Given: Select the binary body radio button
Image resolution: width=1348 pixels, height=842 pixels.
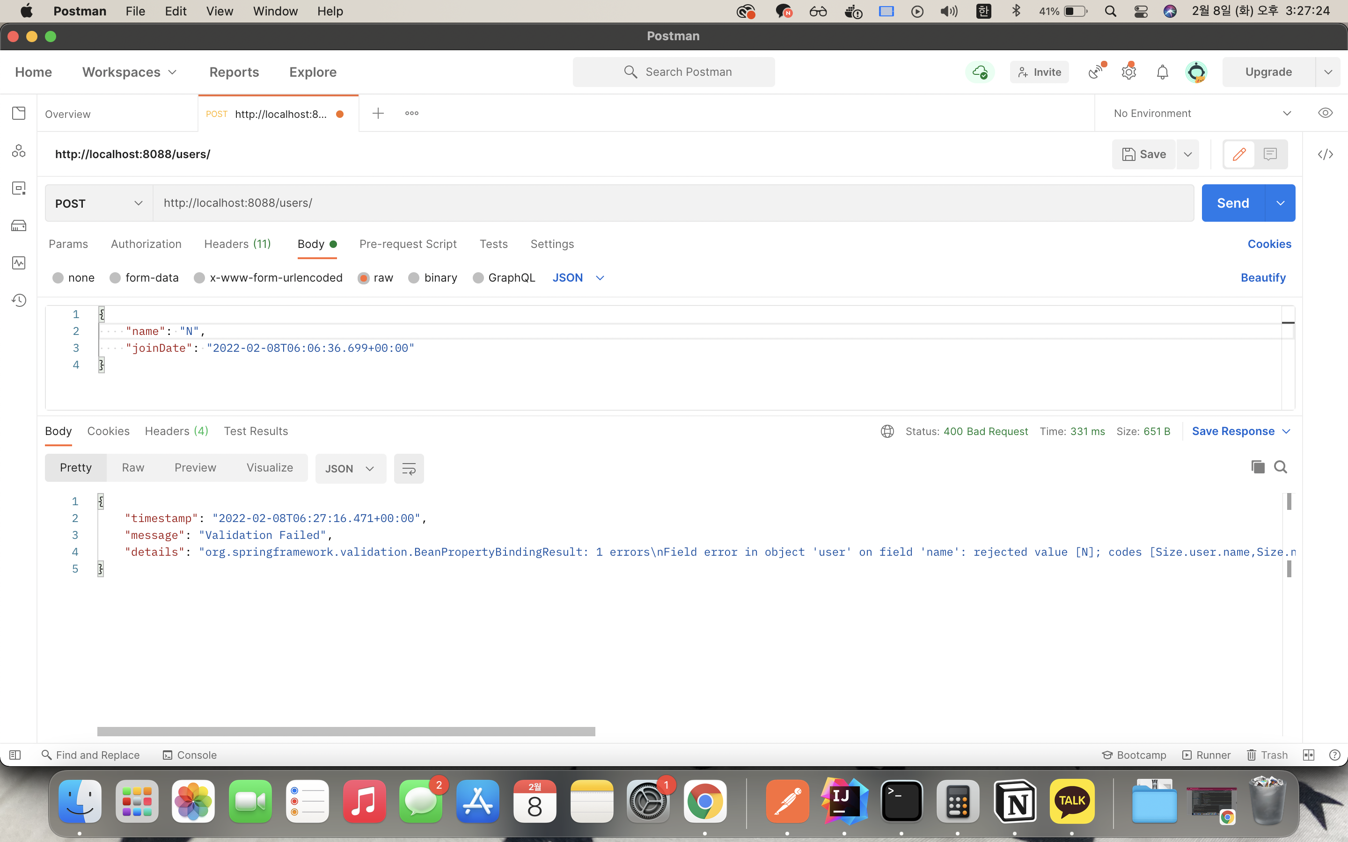Looking at the screenshot, I should [x=414, y=278].
